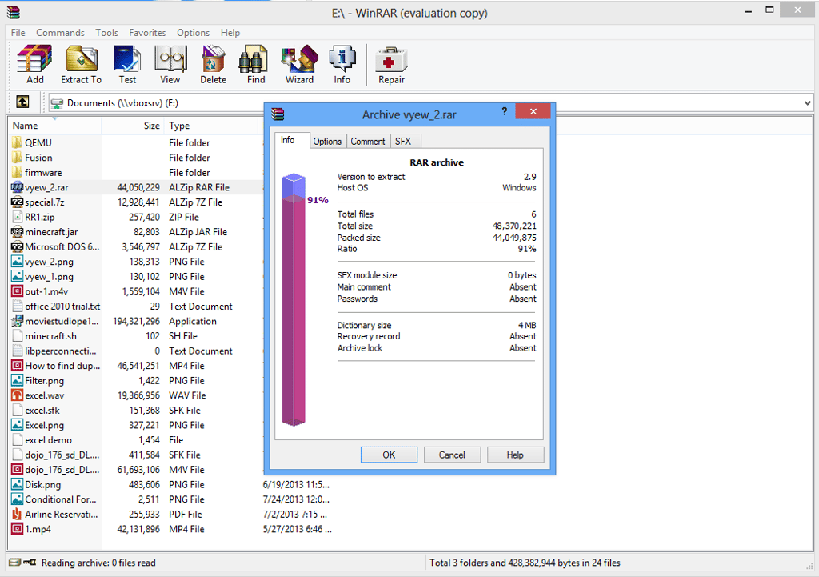Sort by the Type column header
This screenshot has width=819, height=577.
click(x=211, y=126)
